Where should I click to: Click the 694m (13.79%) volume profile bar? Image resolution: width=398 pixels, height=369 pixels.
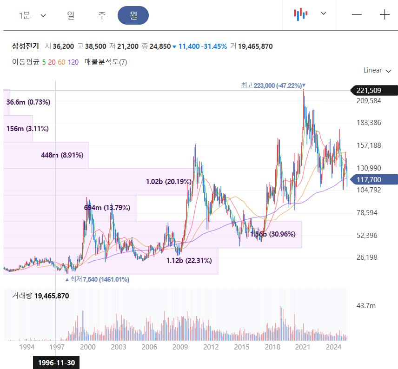(x=70, y=208)
